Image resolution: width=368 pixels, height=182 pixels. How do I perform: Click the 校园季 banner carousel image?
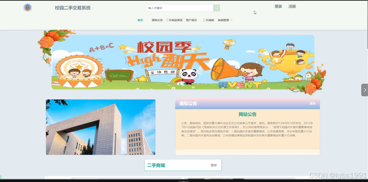coord(183,62)
